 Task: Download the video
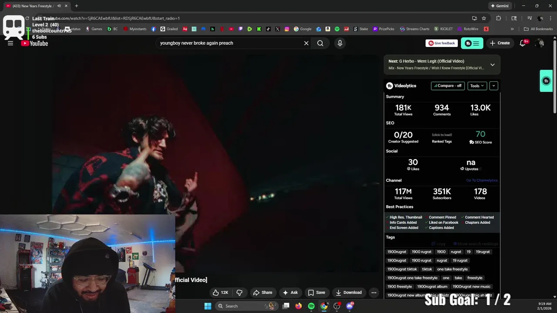[349, 293]
